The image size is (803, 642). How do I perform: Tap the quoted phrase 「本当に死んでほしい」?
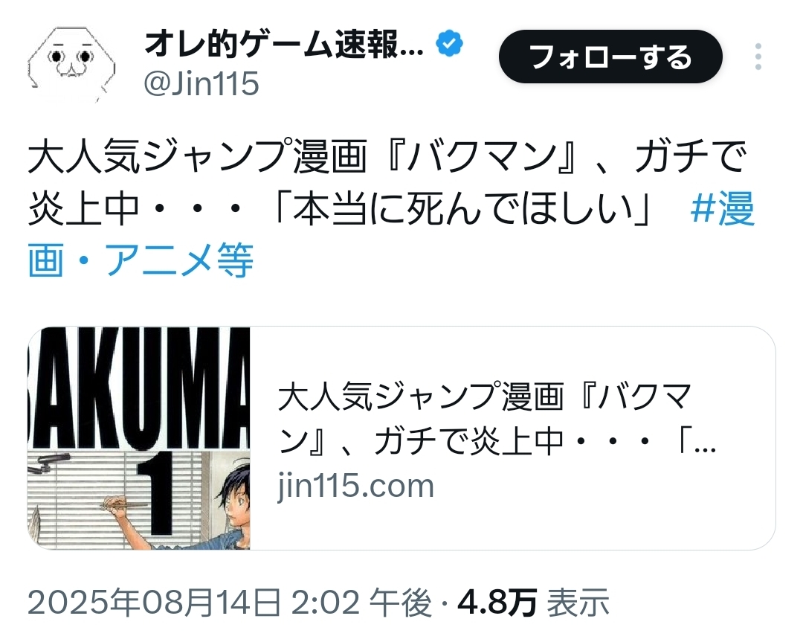462,208
